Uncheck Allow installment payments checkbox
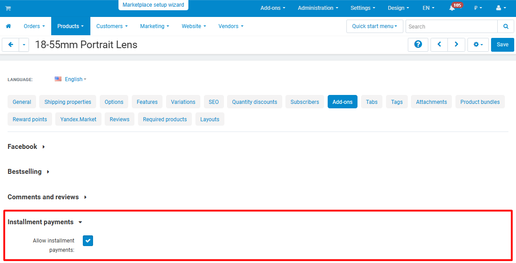The image size is (516, 263). pyautogui.click(x=88, y=241)
